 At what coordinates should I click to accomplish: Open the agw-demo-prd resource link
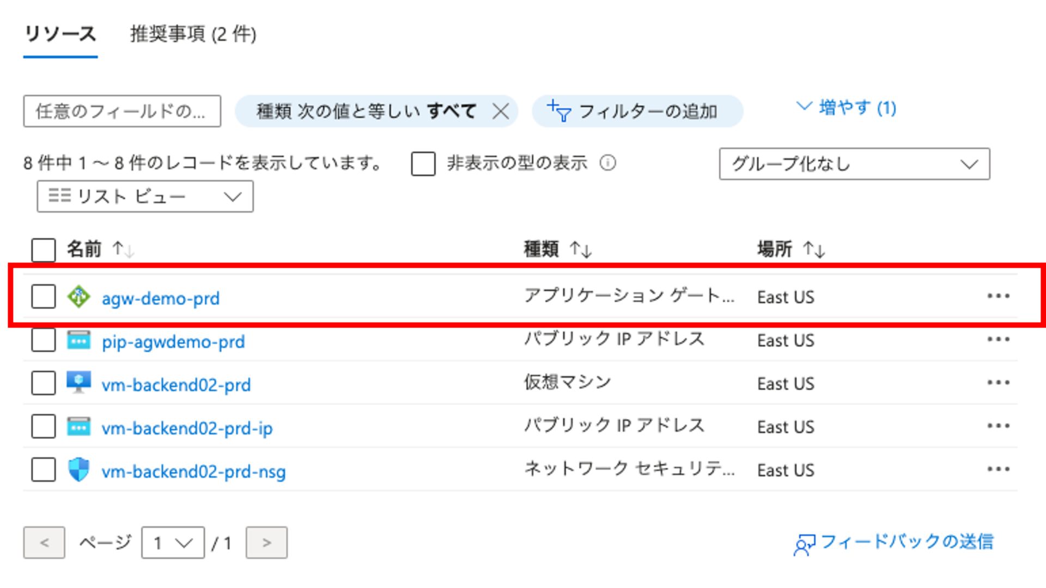(x=161, y=298)
